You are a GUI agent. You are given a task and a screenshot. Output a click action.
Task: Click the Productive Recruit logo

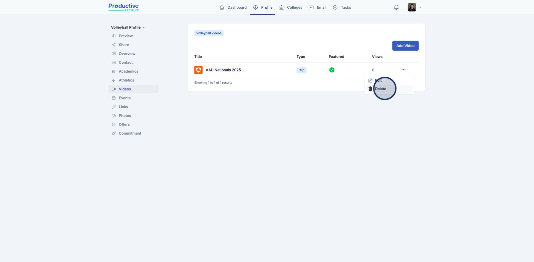(123, 7)
